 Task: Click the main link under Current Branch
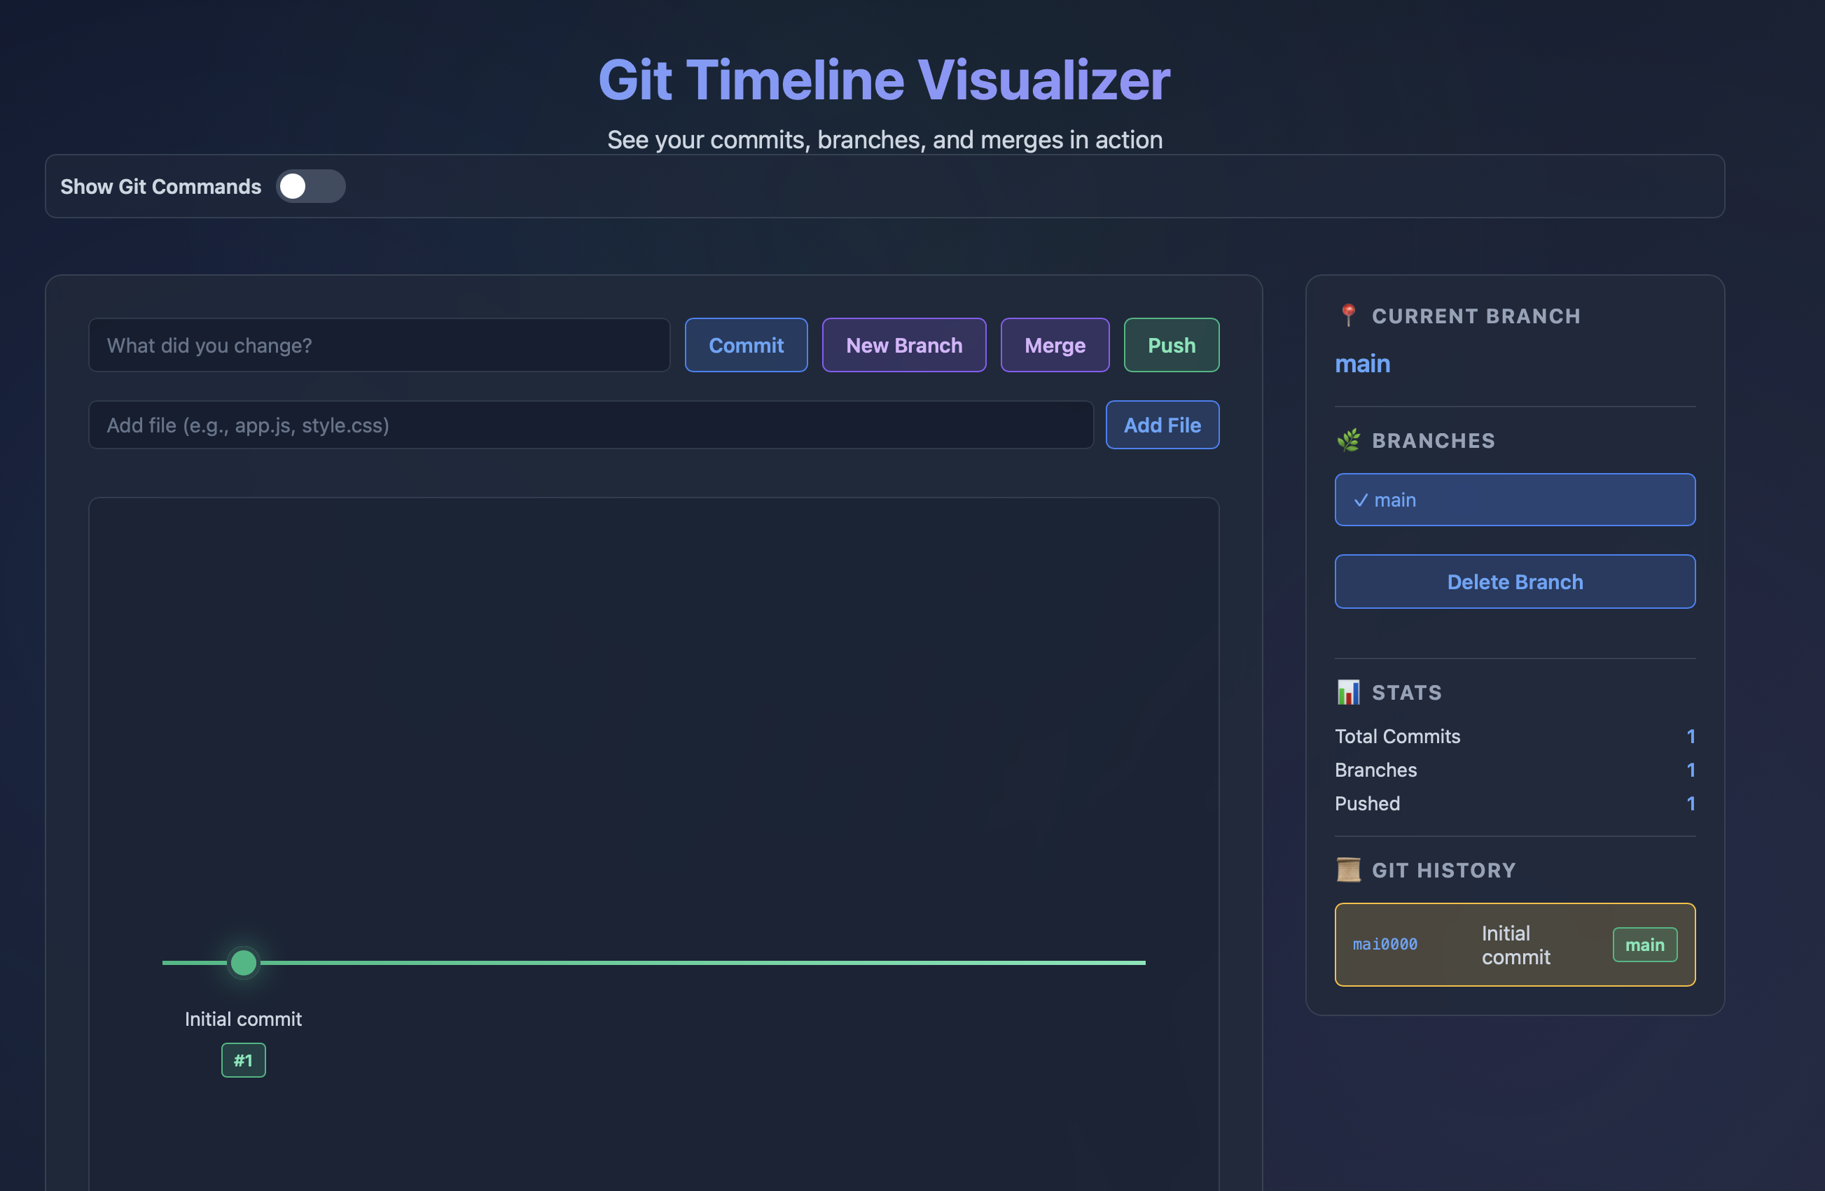[1362, 363]
